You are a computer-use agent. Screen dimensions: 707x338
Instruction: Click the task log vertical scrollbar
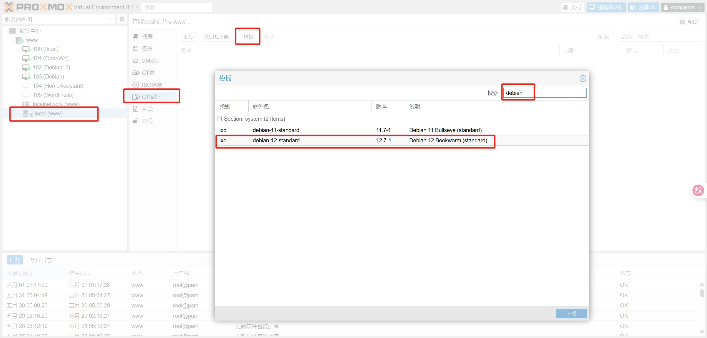tap(702, 294)
